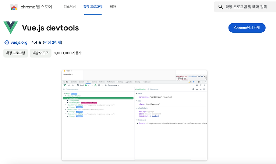The width and height of the screenshot is (276, 164).
Task: Click the verified publisher badge icon
Action: (7, 43)
